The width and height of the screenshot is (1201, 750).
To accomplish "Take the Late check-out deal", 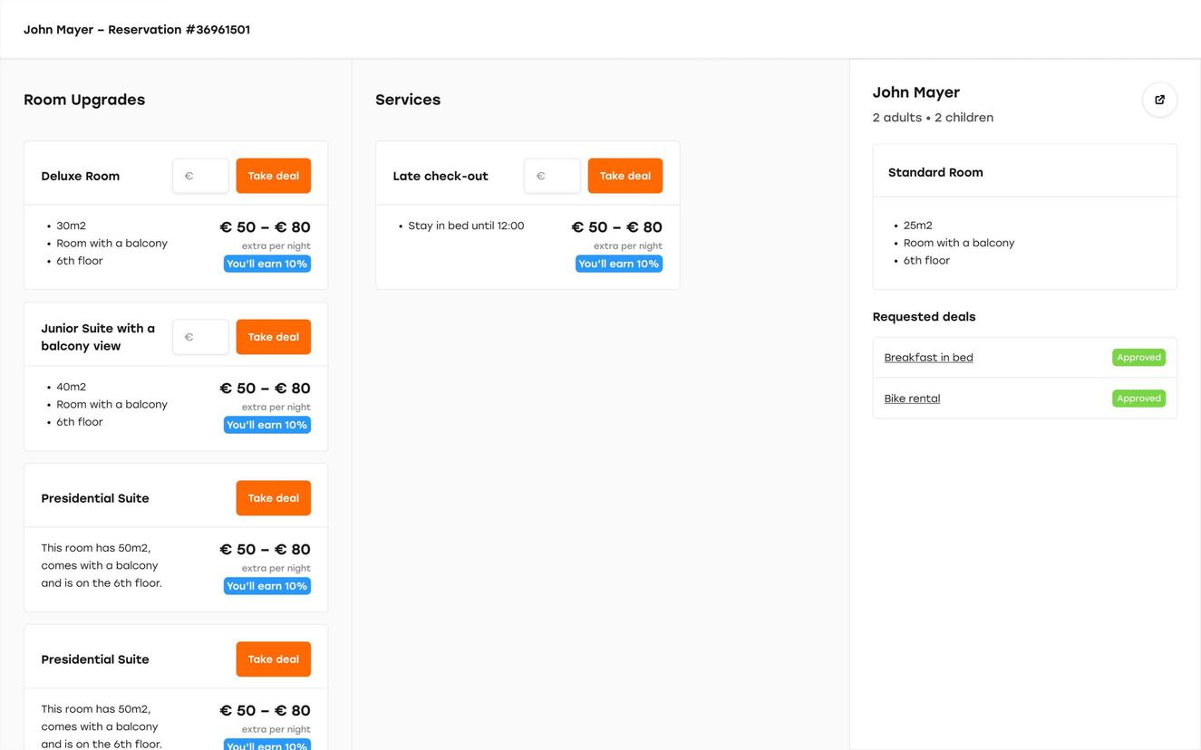I will [625, 176].
